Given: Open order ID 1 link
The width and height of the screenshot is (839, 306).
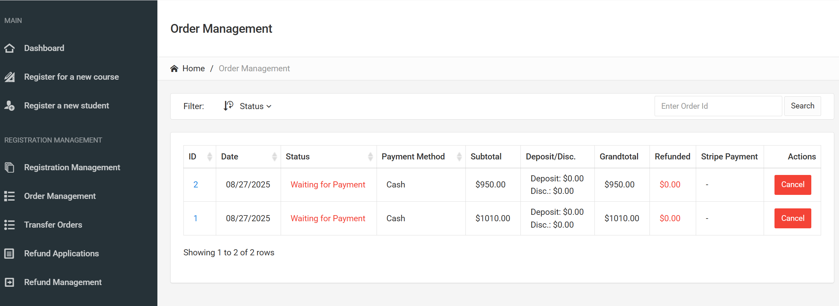Looking at the screenshot, I should click(195, 219).
